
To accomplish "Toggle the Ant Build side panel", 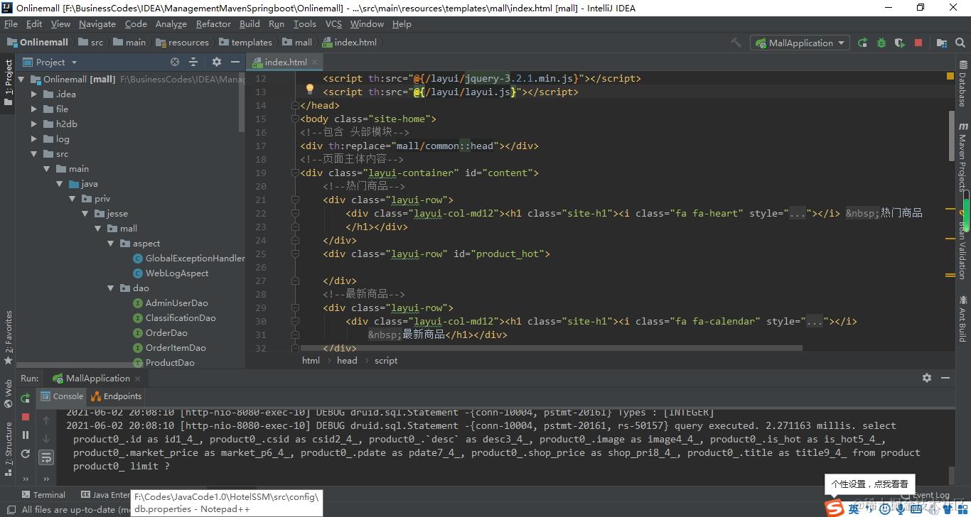I will click(x=962, y=320).
